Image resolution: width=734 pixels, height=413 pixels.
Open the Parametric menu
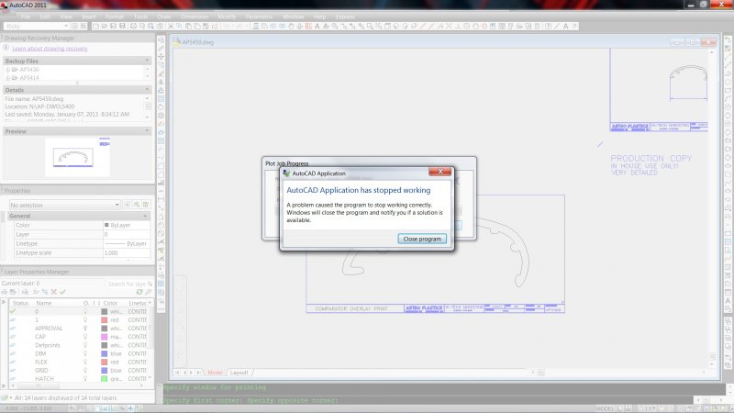[259, 17]
